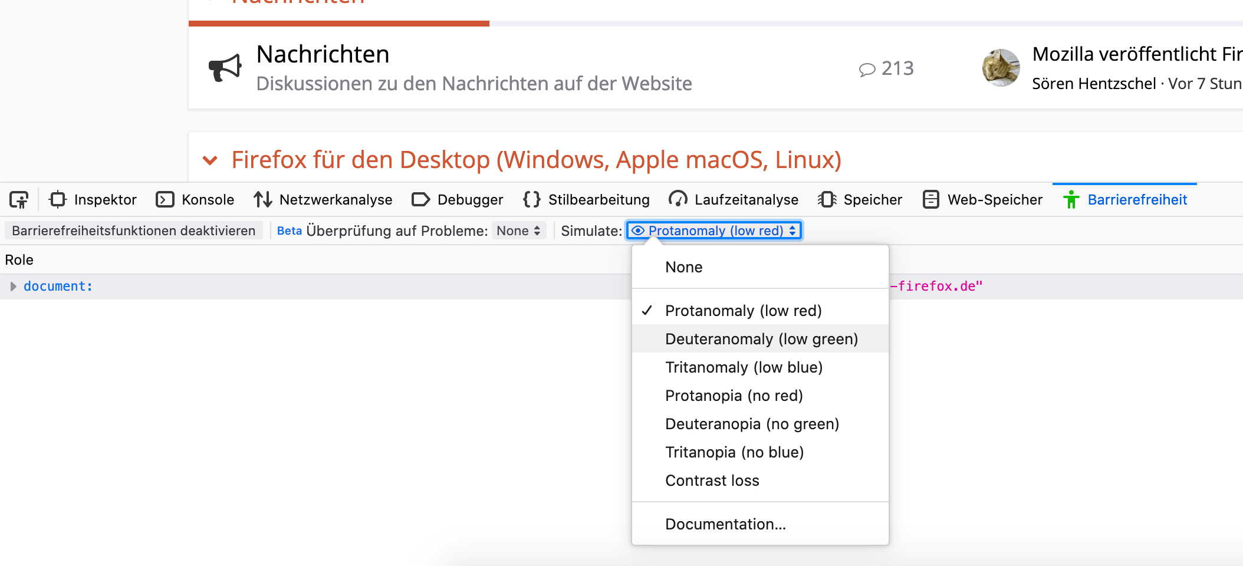The height and width of the screenshot is (566, 1243).
Task: Collapse the Firefox für den Desktop section
Action: click(x=210, y=160)
